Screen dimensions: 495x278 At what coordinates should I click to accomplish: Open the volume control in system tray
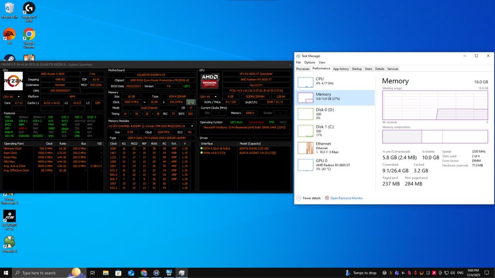click(x=453, y=273)
